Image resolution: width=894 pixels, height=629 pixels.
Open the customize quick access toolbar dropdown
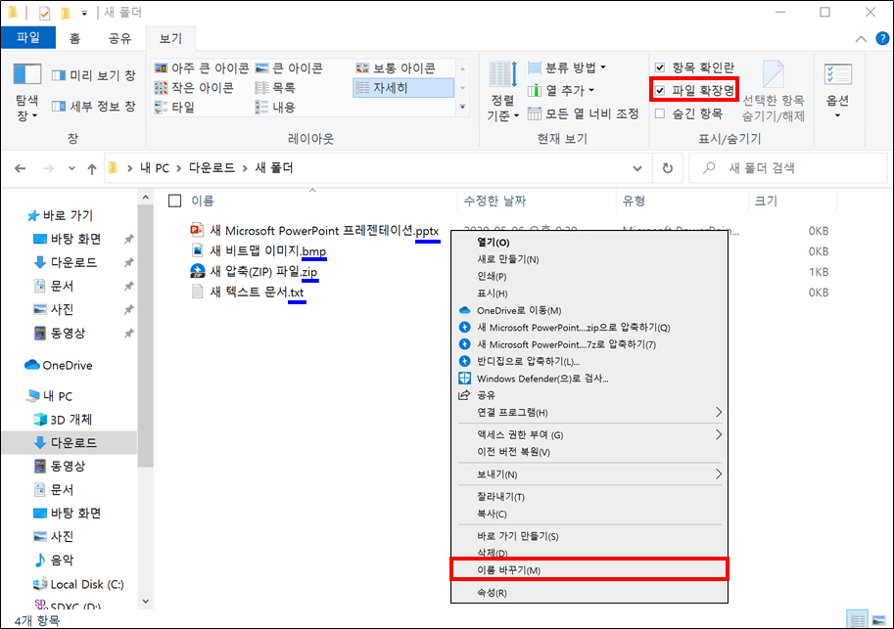click(84, 13)
